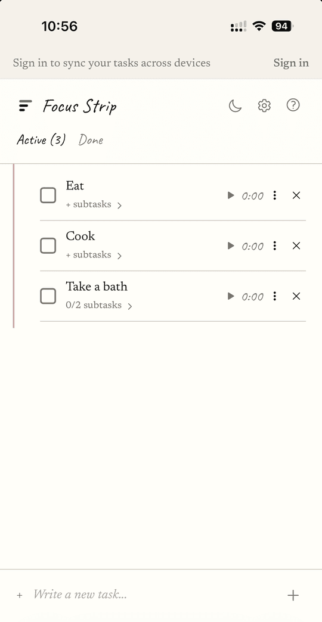The image size is (322, 622).
Task: Delete the Cook task with its X icon
Action: pyautogui.click(x=296, y=245)
